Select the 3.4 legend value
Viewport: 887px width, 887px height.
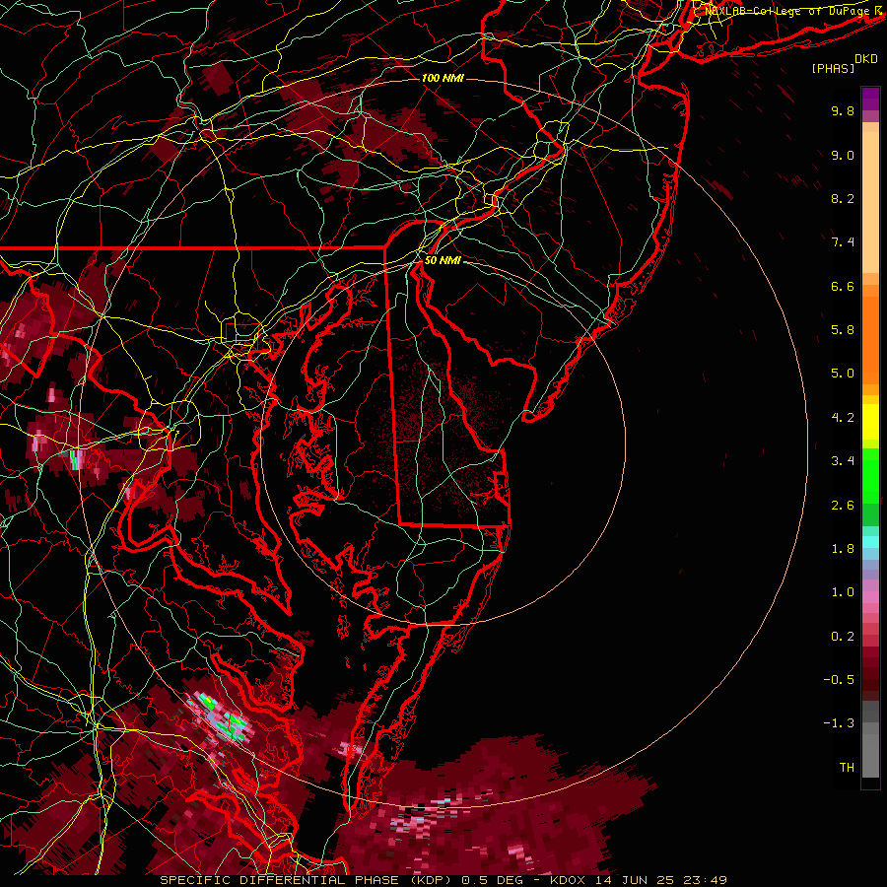pyautogui.click(x=843, y=461)
